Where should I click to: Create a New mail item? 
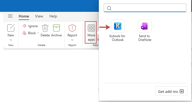tap(11, 30)
